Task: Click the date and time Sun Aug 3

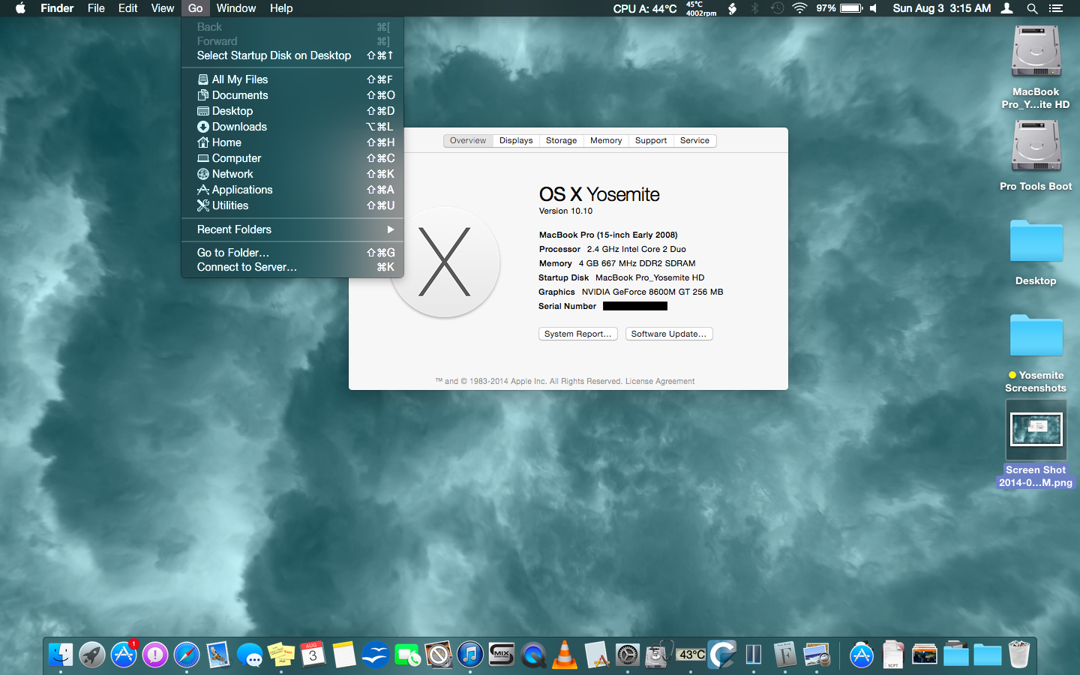Action: click(942, 8)
